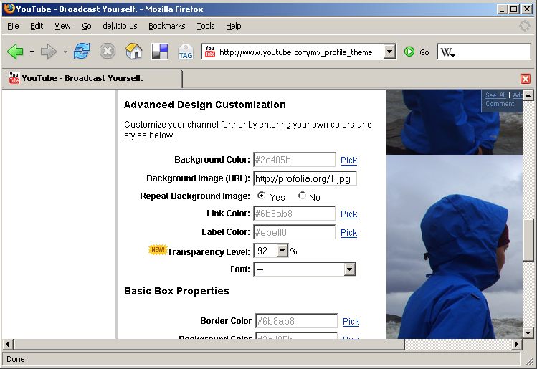
Task: Click the browser address bar URL
Action: (296, 52)
